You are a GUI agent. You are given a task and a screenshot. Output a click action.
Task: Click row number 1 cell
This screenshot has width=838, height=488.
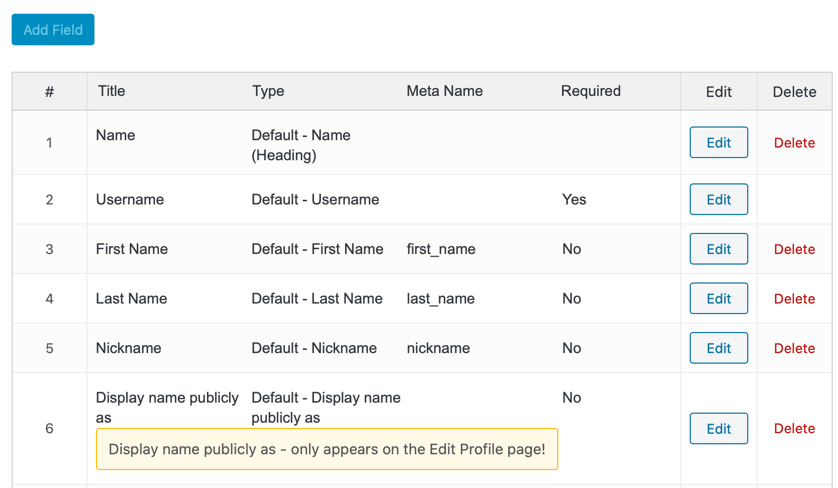50,143
